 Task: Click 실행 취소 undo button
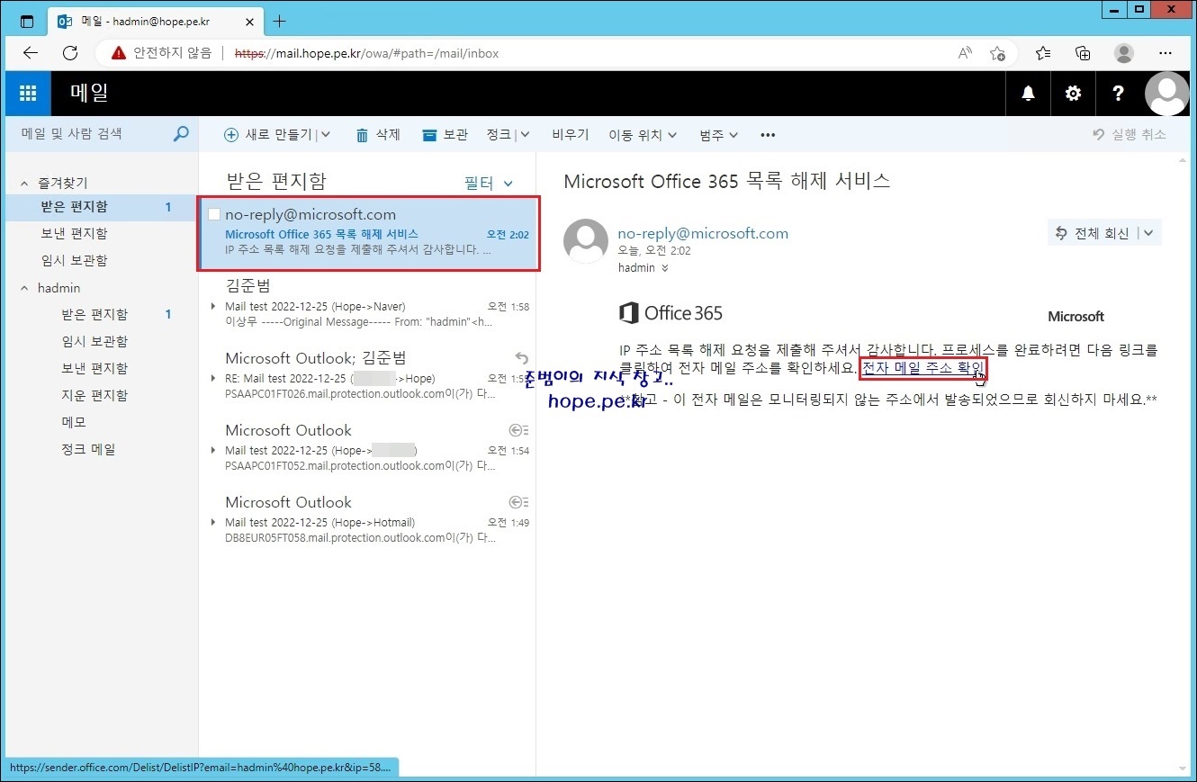(x=1129, y=135)
